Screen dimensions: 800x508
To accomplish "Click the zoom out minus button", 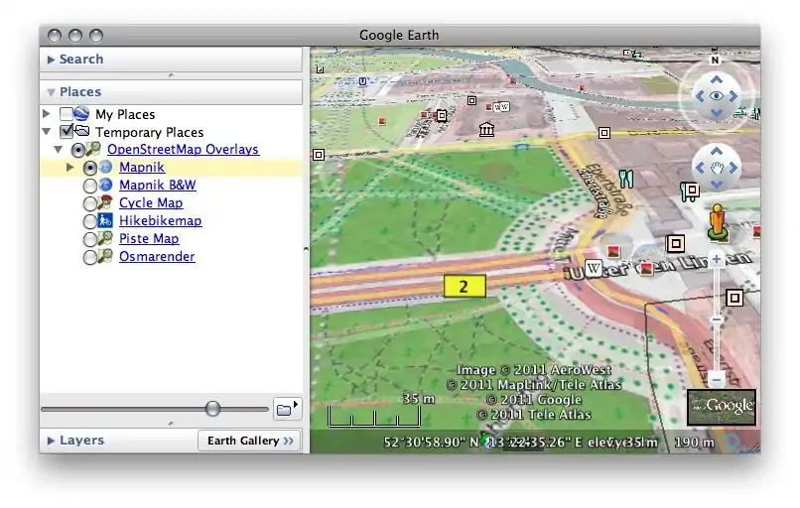I will point(717,380).
